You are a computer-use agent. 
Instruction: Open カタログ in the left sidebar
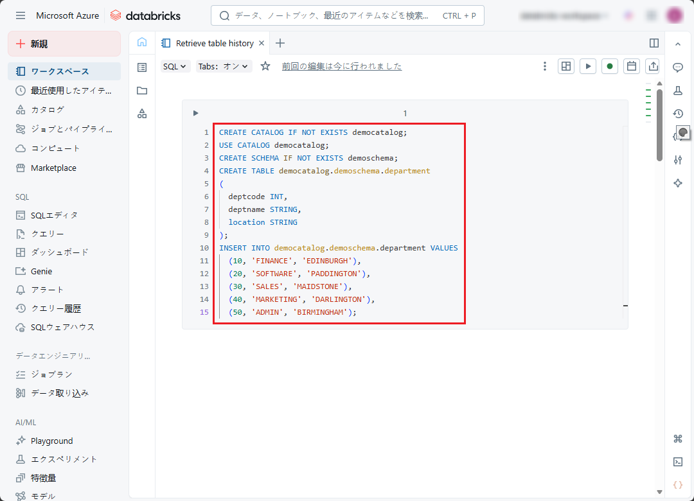[x=48, y=110]
